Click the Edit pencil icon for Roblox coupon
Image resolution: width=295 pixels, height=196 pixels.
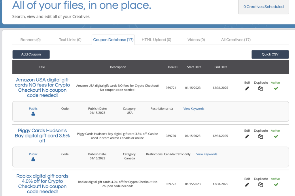coord(247,185)
